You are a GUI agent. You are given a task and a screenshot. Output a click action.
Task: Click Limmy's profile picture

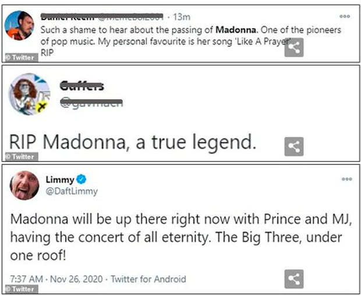[x=25, y=186]
